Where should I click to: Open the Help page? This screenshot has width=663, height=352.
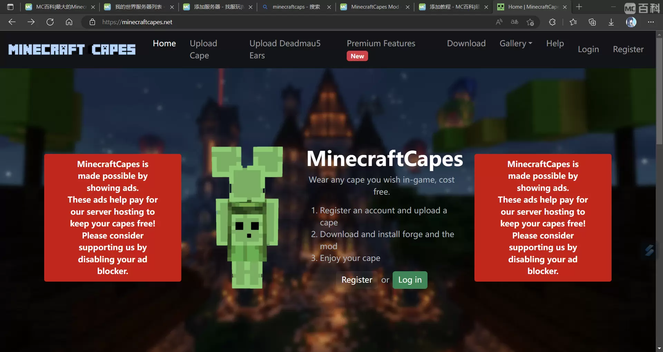coord(555,43)
